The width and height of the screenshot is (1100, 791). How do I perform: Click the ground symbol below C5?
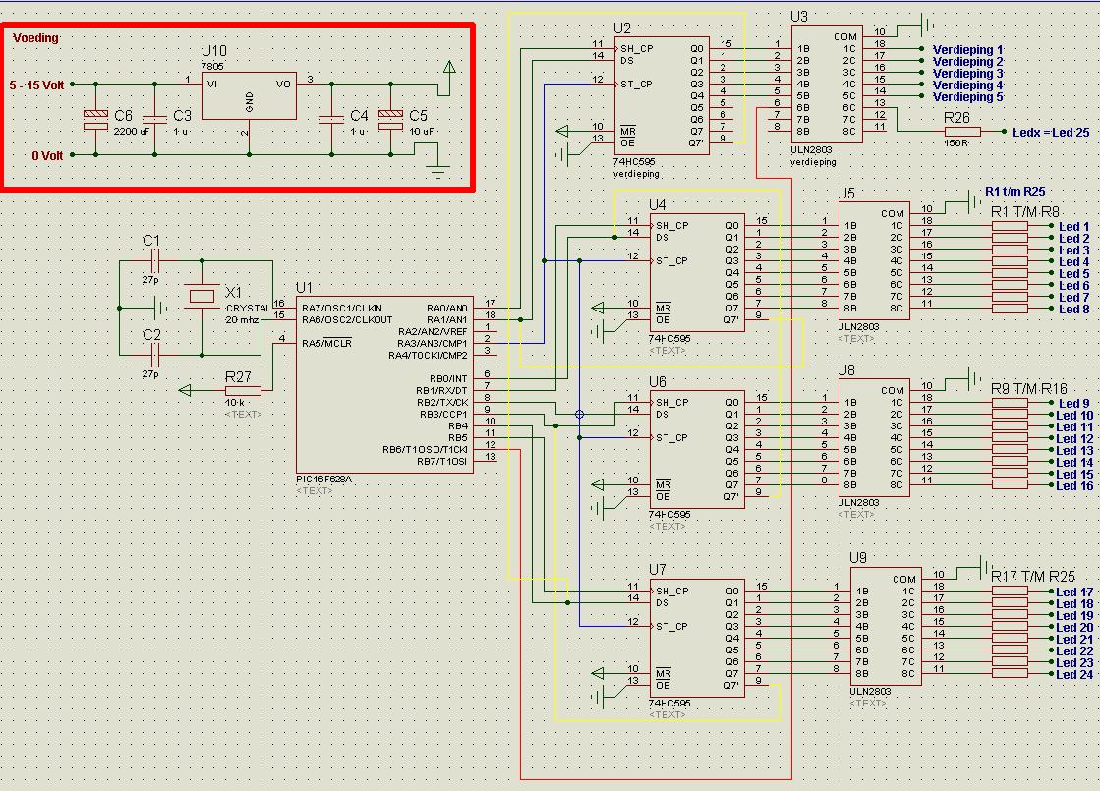pos(437,169)
